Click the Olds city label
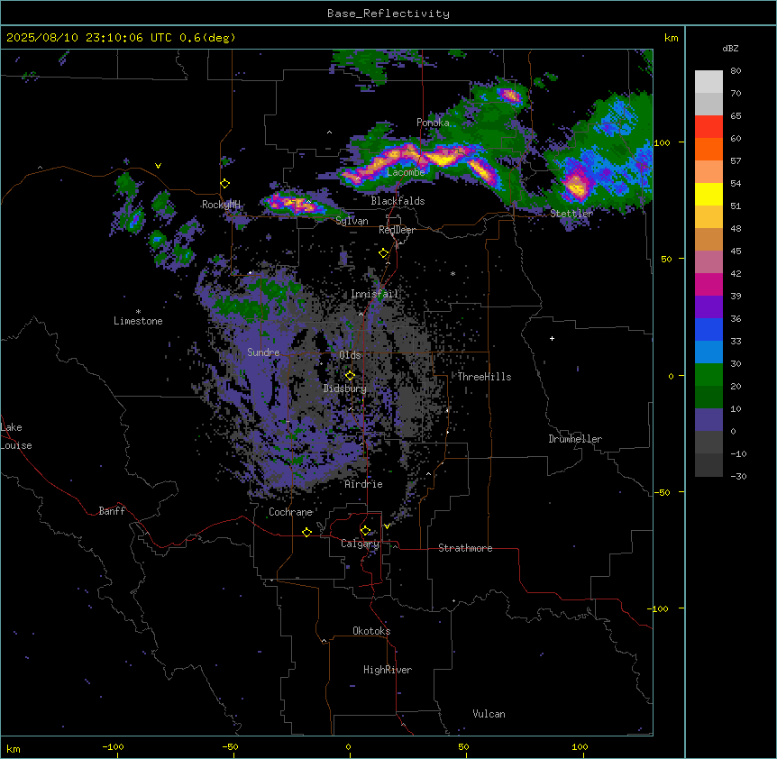This screenshot has width=777, height=759. [350, 355]
